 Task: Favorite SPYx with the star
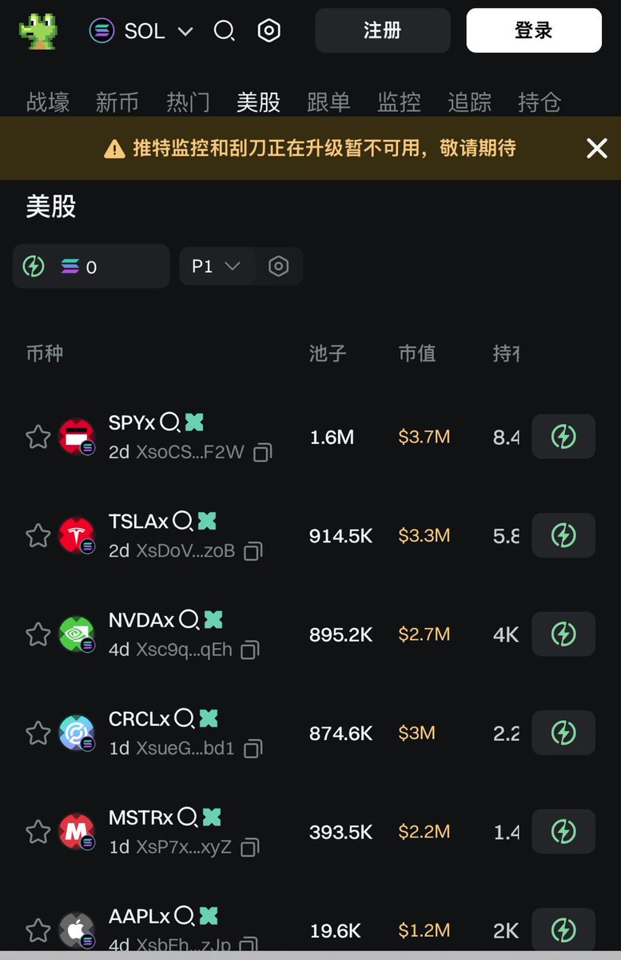[38, 437]
